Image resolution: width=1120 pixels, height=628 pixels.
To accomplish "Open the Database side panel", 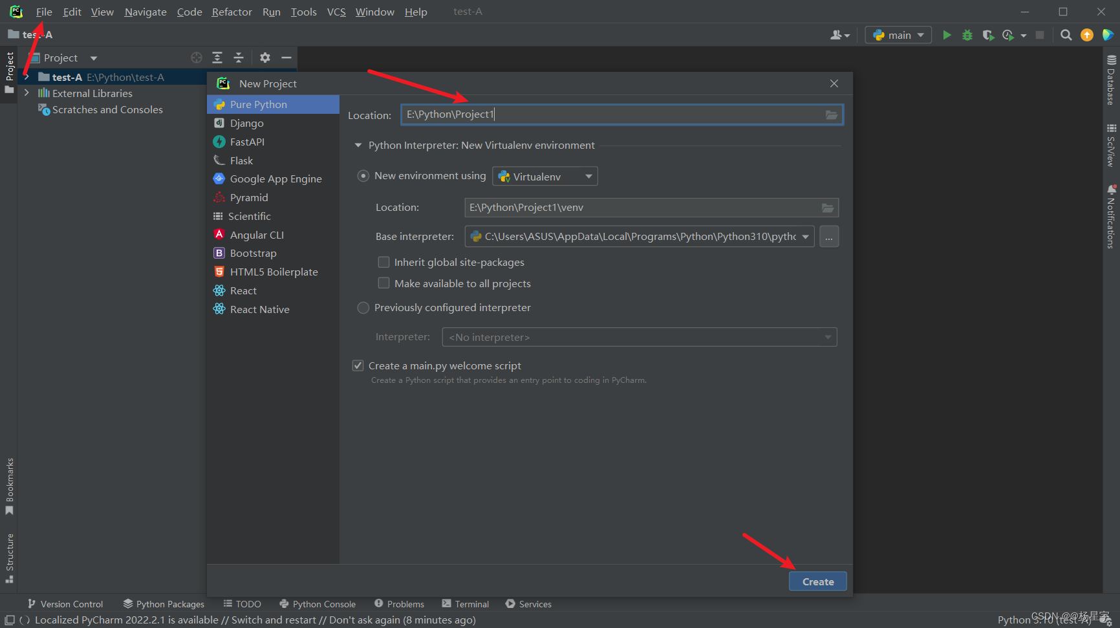I will 1111,80.
